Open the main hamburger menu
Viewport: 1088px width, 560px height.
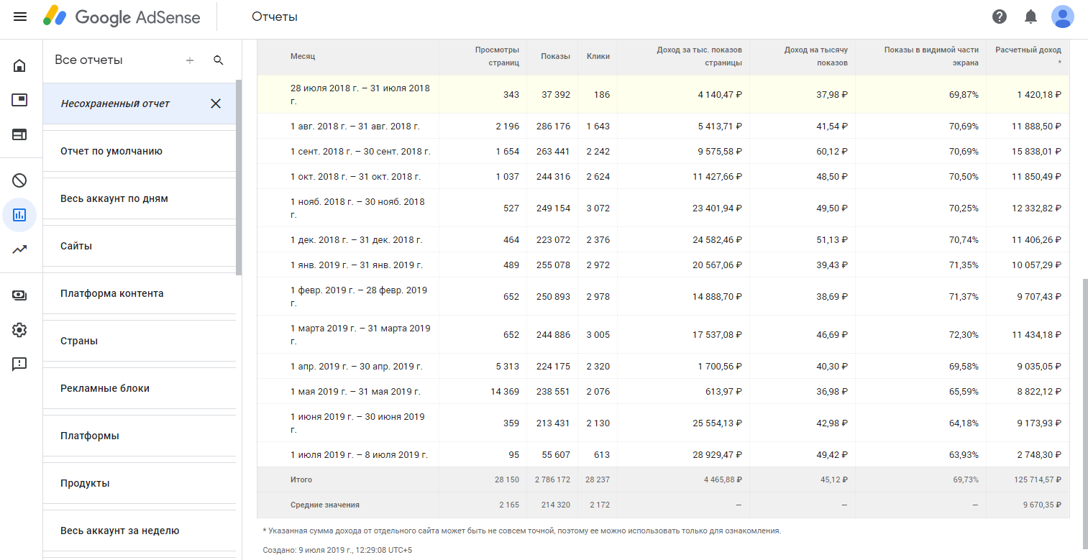pyautogui.click(x=20, y=17)
